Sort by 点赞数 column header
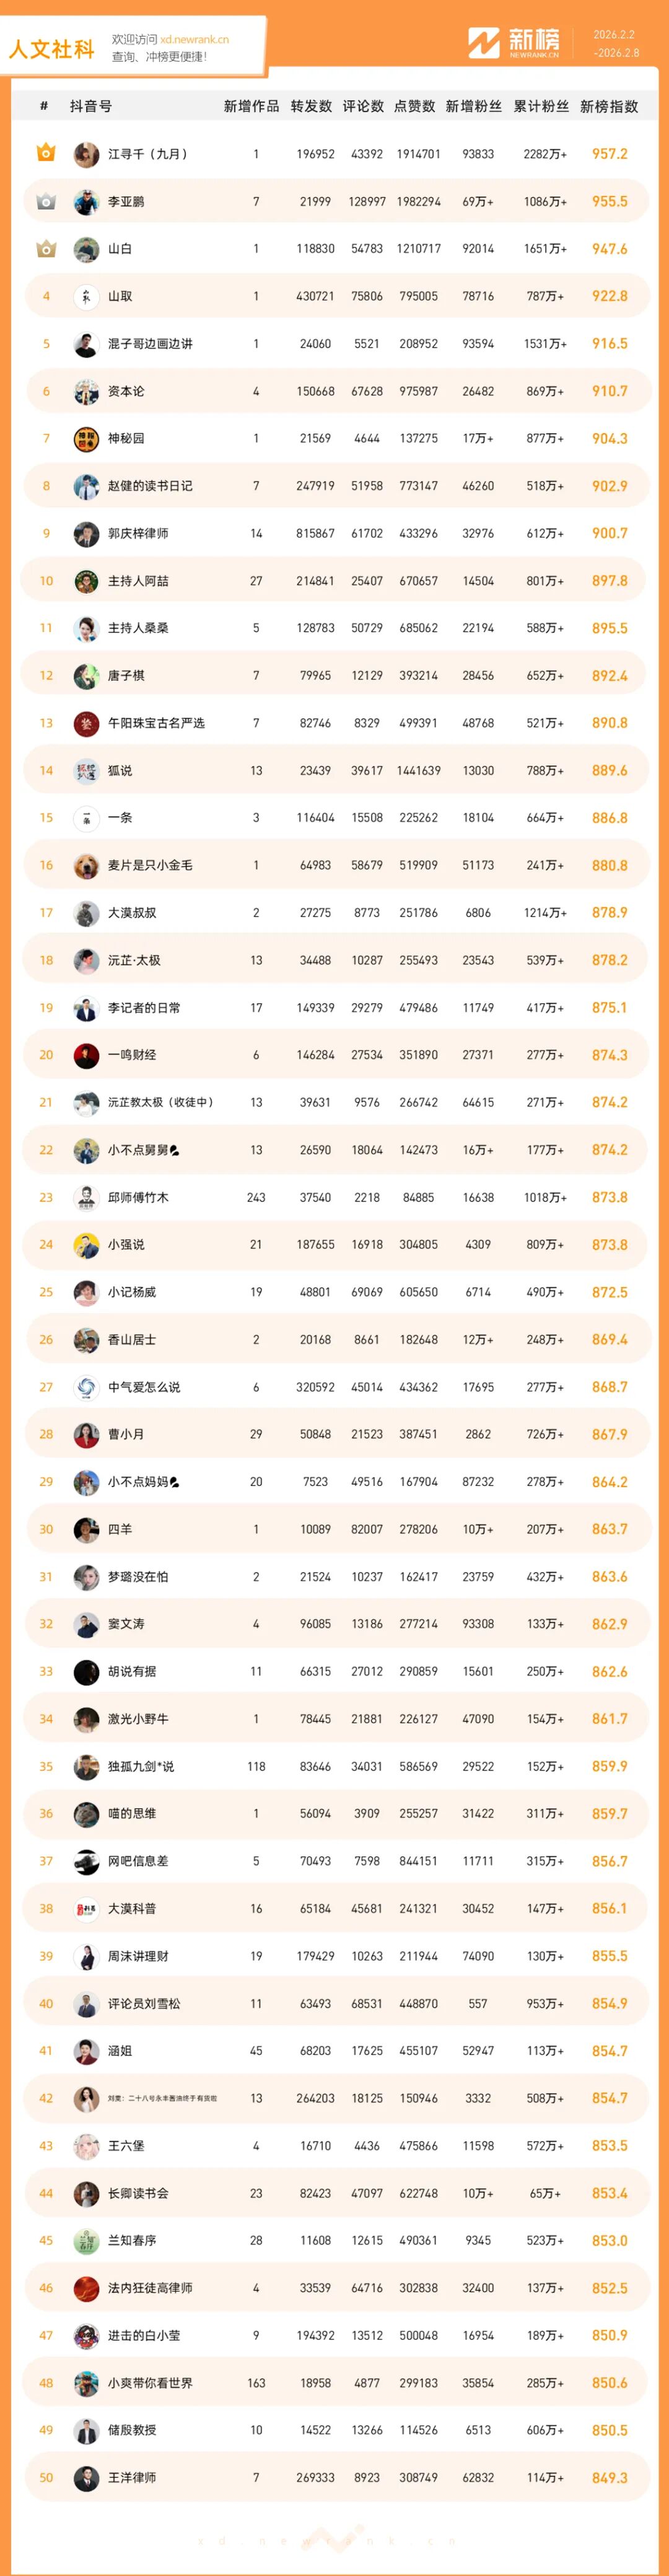Viewport: 669px width, 2576px height. (414, 106)
